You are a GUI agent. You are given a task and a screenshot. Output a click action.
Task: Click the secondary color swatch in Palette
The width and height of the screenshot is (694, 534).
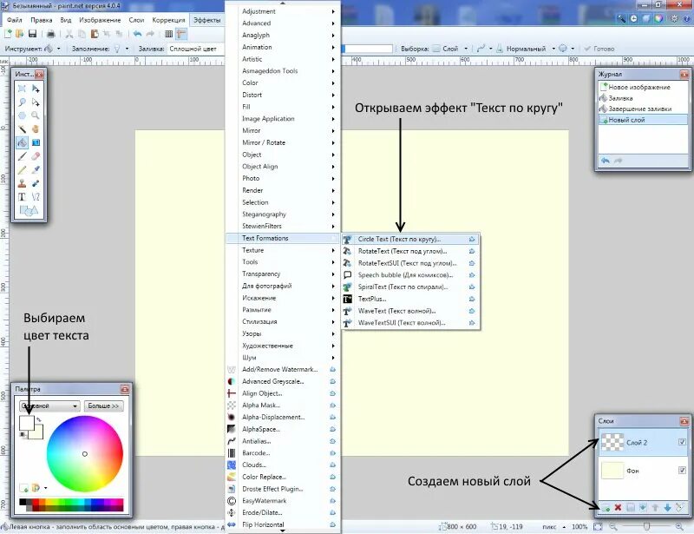click(x=38, y=433)
